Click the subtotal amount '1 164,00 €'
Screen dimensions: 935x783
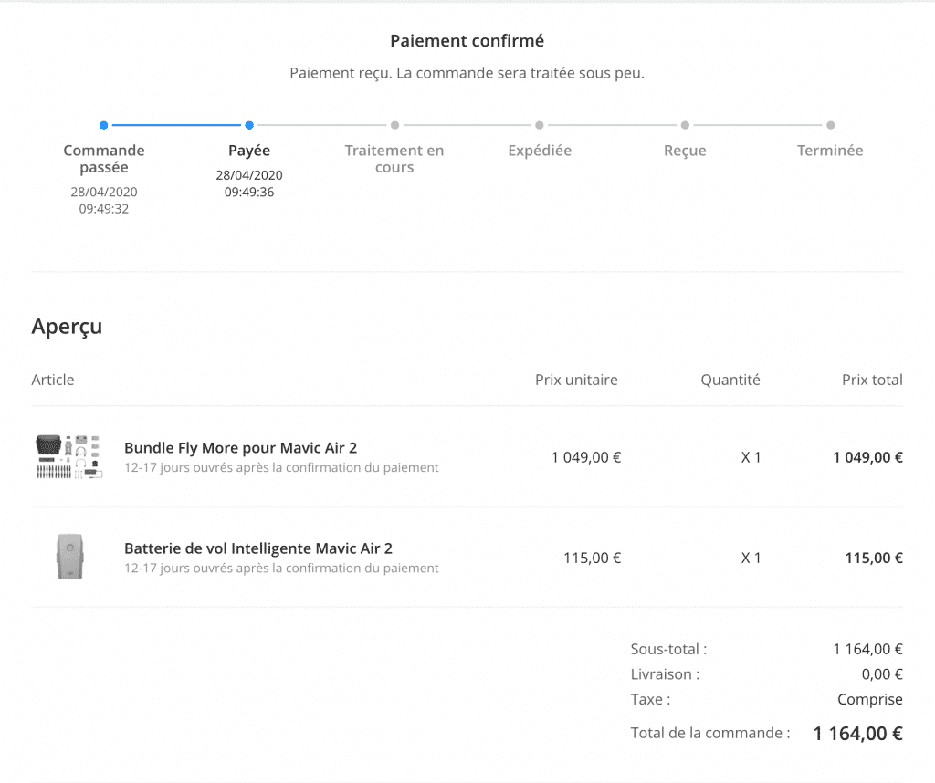point(867,649)
